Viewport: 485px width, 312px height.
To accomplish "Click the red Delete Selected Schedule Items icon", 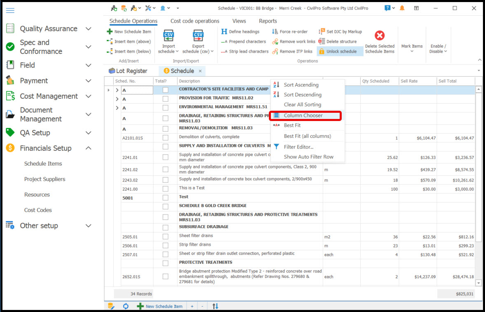I will [x=380, y=36].
